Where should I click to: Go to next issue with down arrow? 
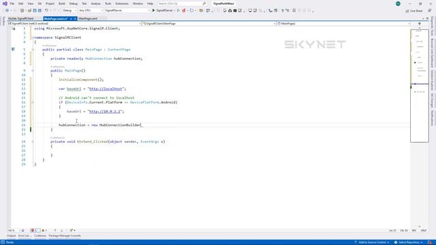click(62, 231)
